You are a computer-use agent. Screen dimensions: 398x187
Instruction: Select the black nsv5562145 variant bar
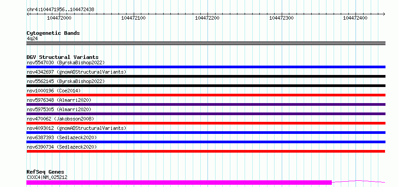[x=206, y=86]
